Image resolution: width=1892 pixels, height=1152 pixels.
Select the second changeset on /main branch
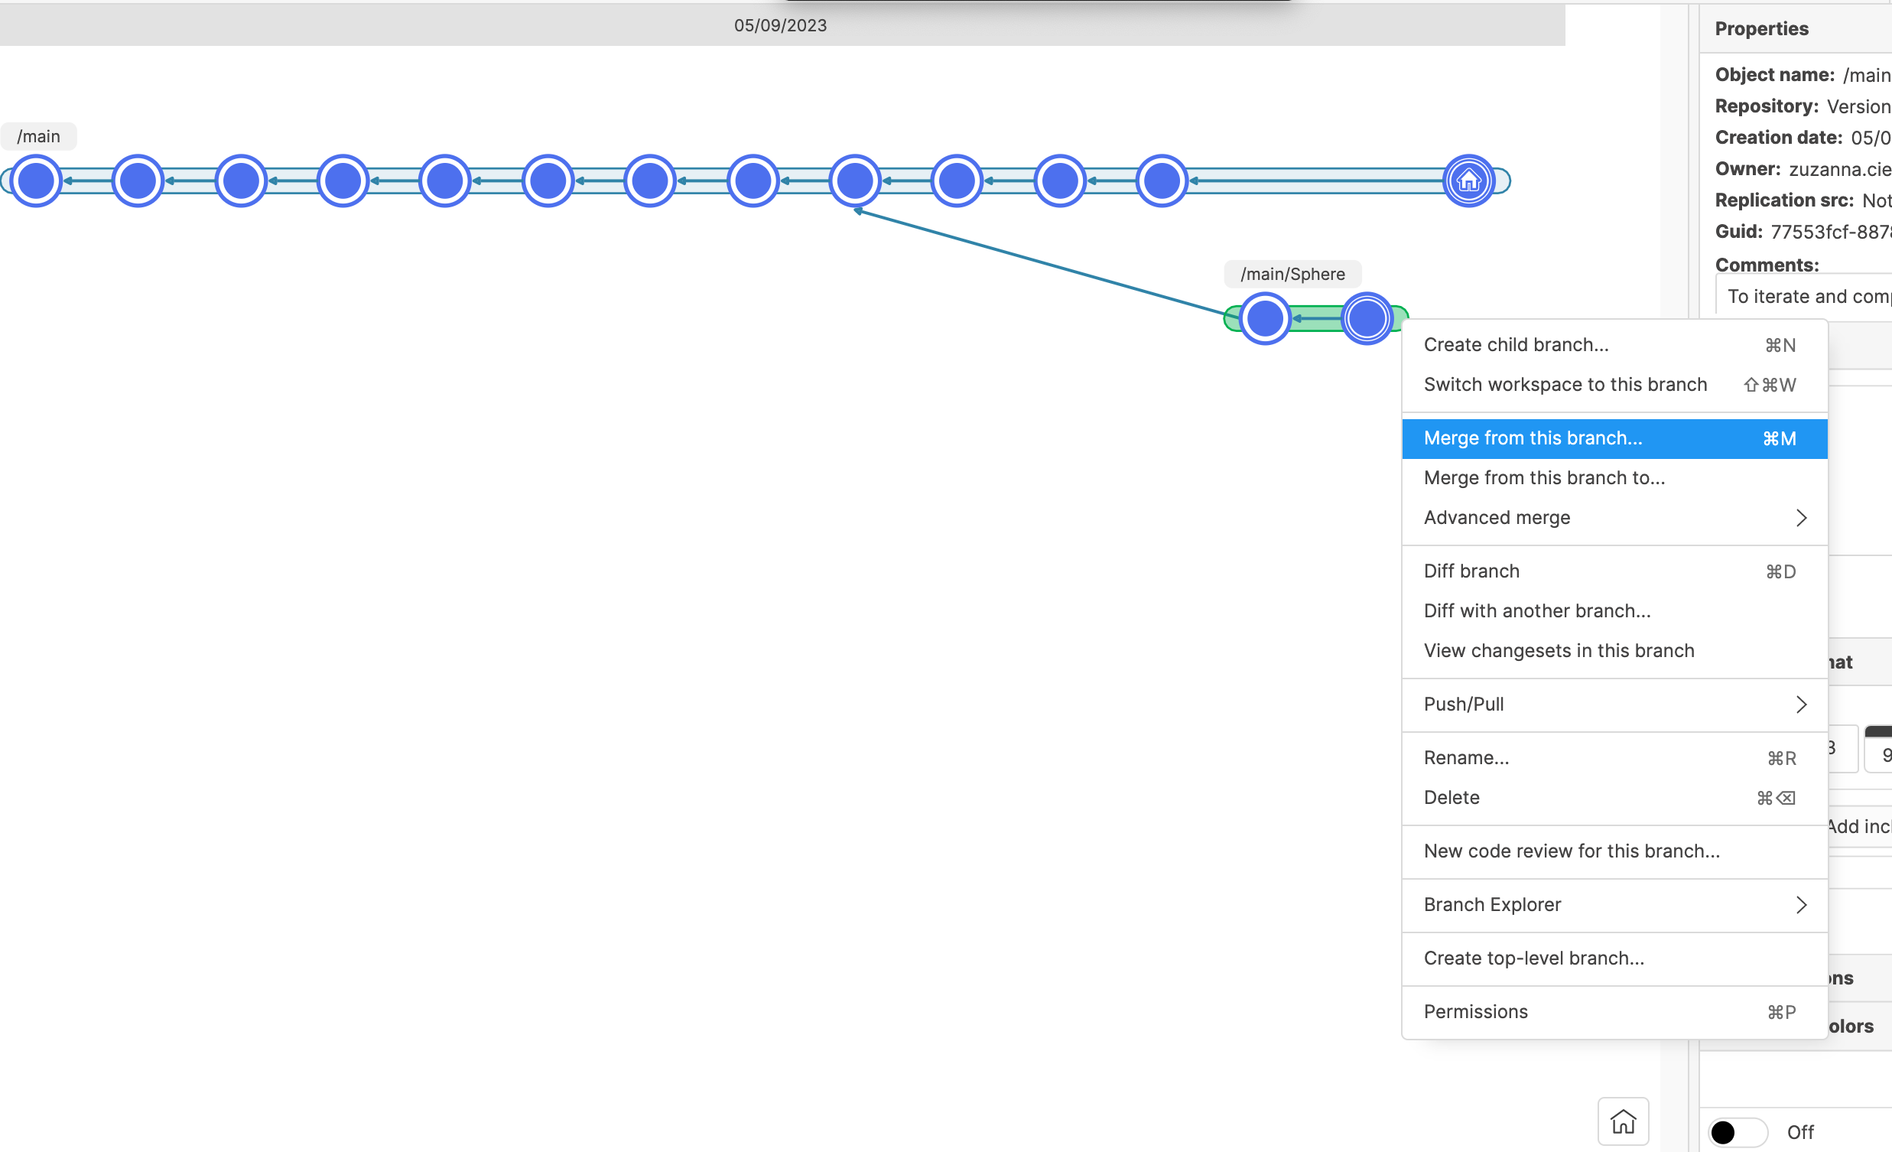coord(138,181)
